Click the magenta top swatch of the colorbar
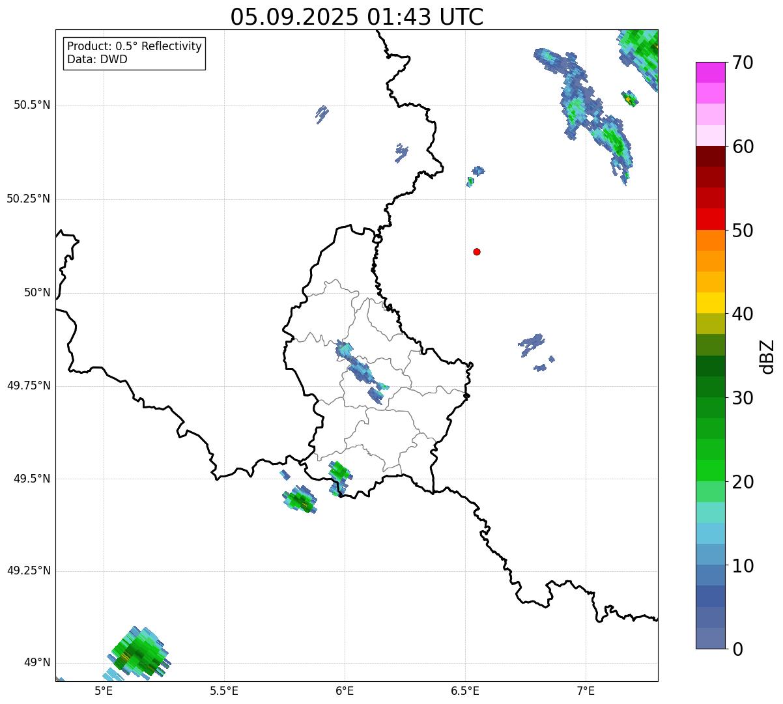Image resolution: width=783 pixels, height=704 pixels. pyautogui.click(x=711, y=72)
